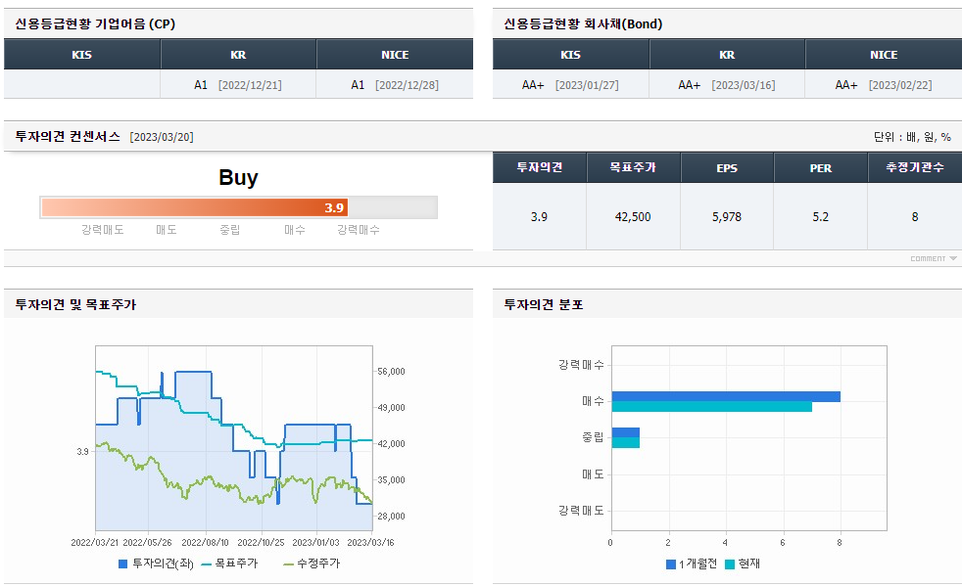The height and width of the screenshot is (586, 962).
Task: Click the Buy consensus label
Action: pos(238,177)
